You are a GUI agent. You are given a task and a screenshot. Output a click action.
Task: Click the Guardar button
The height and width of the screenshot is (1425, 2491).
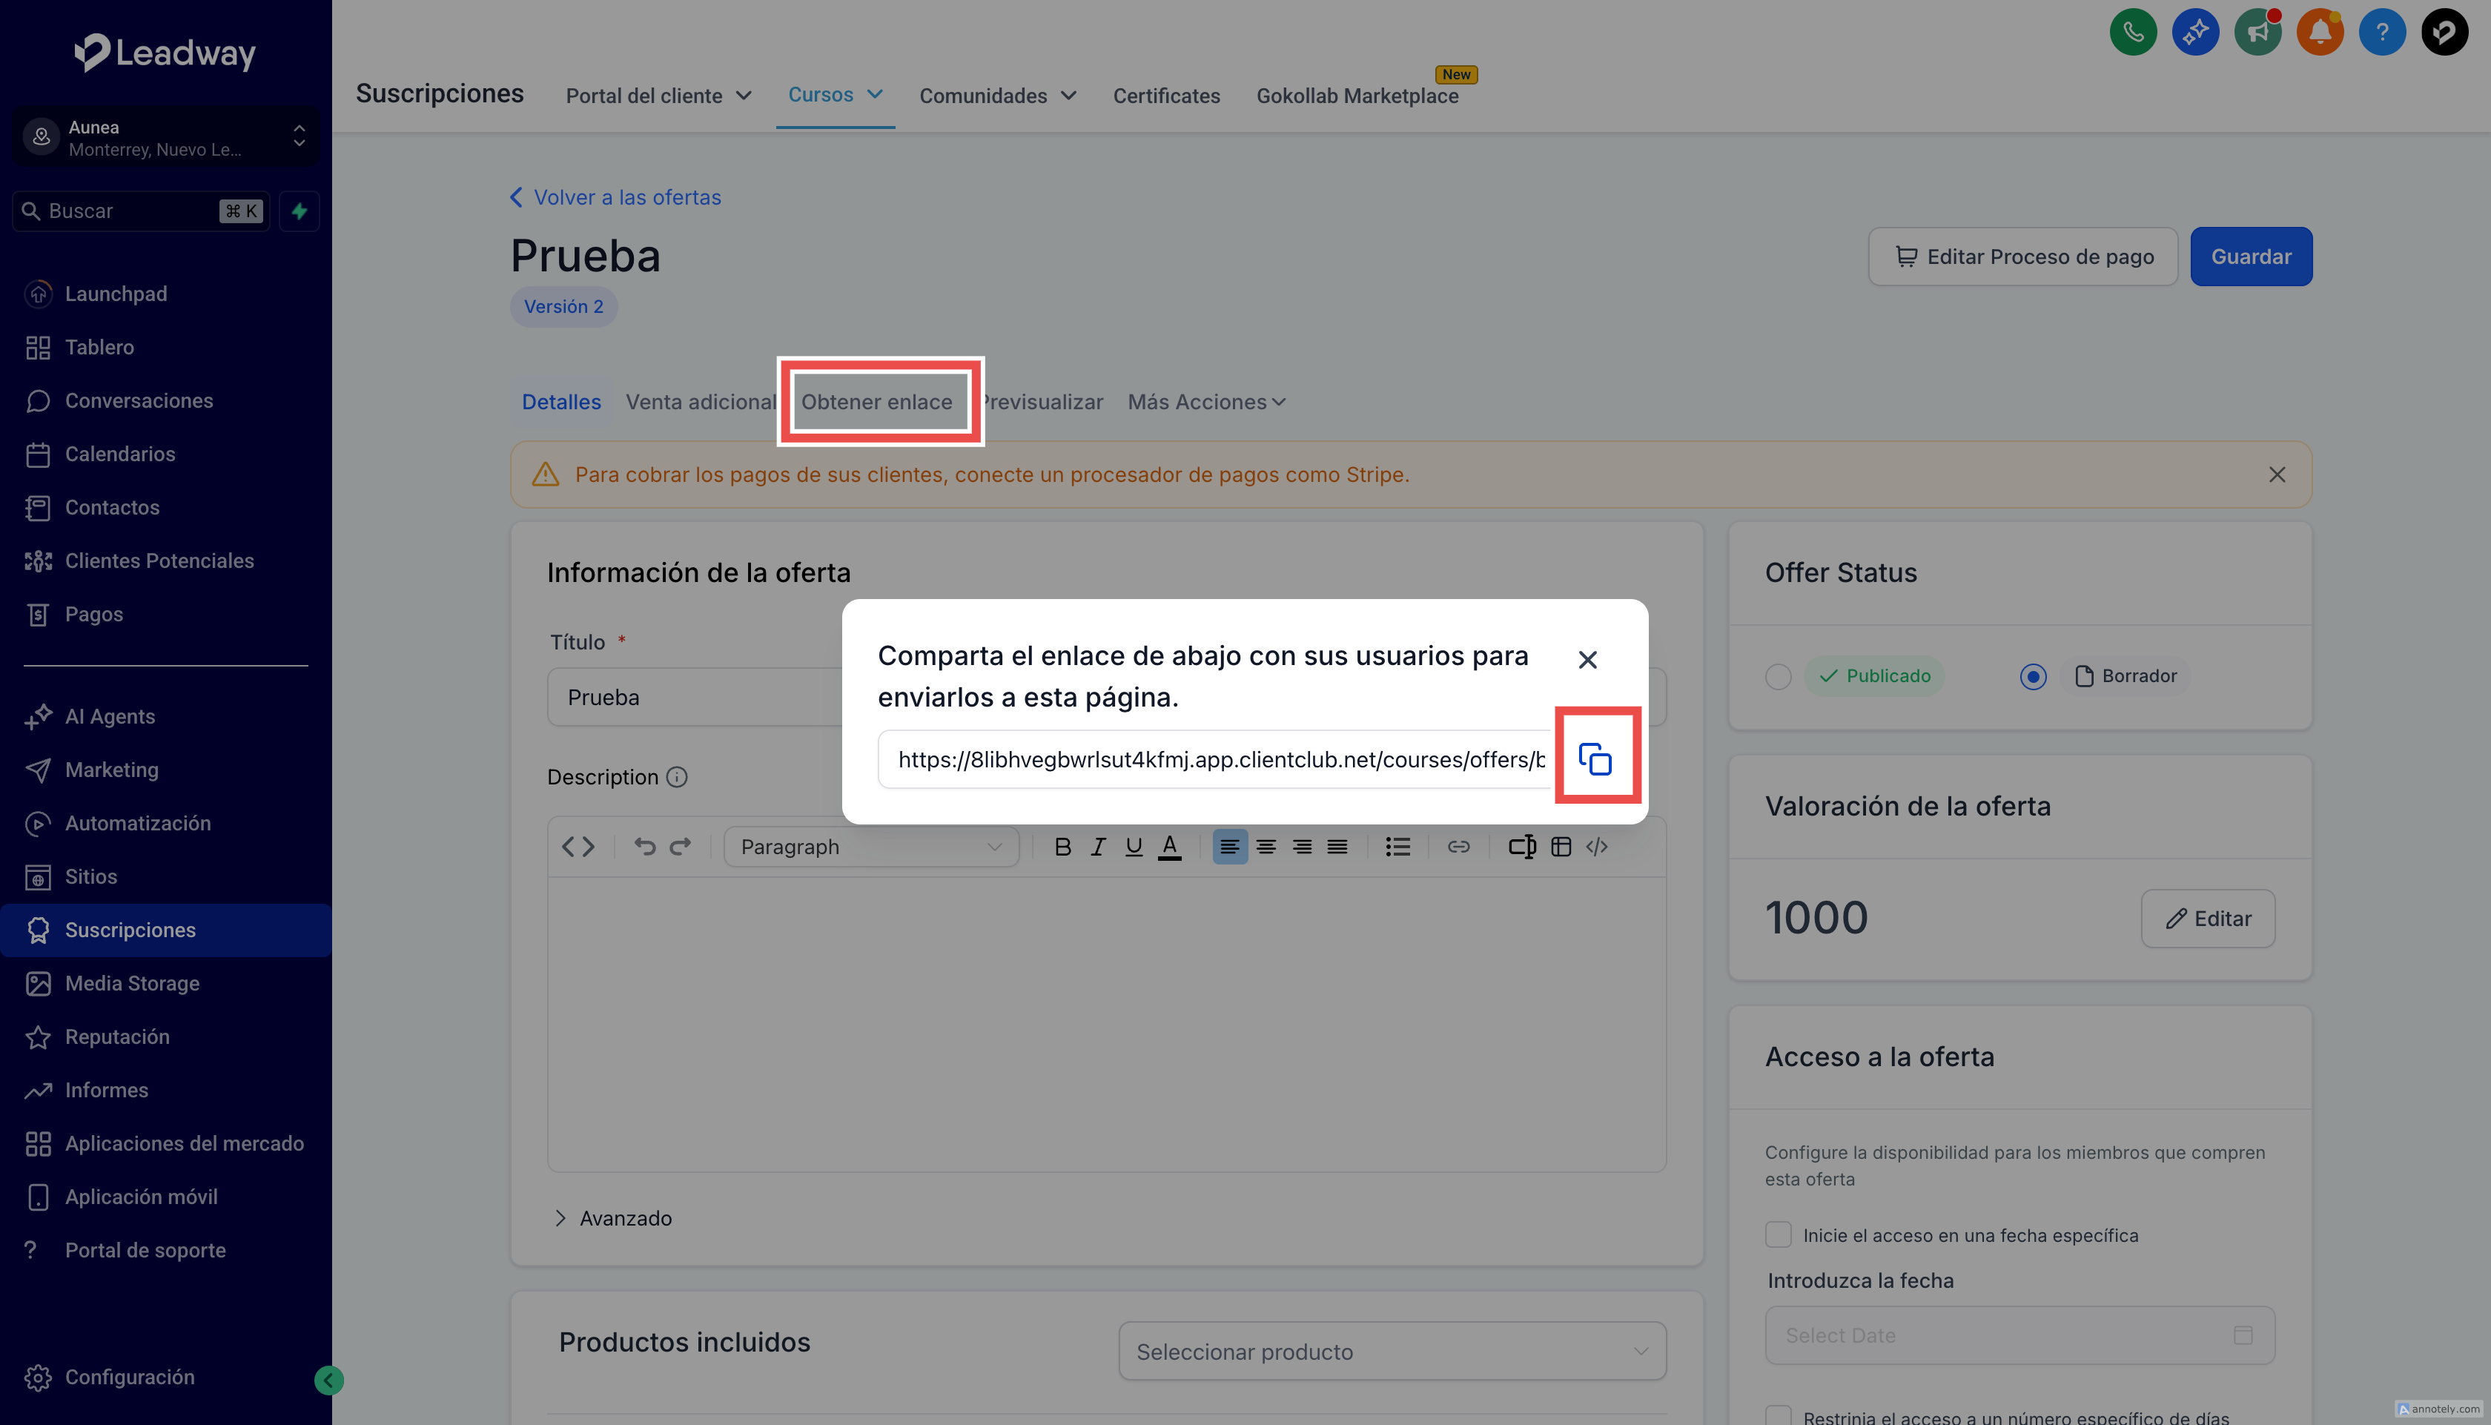coord(2250,257)
